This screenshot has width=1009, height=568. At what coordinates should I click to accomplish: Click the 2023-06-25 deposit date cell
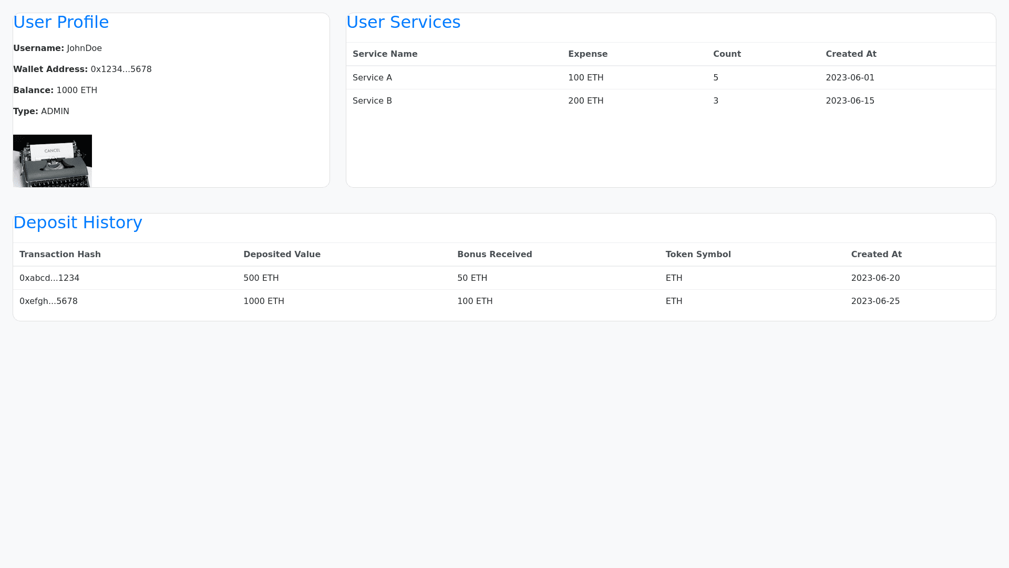click(x=876, y=301)
